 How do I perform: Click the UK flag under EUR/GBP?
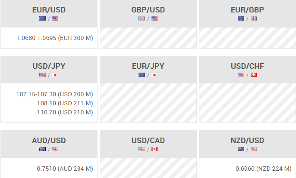point(254,18)
